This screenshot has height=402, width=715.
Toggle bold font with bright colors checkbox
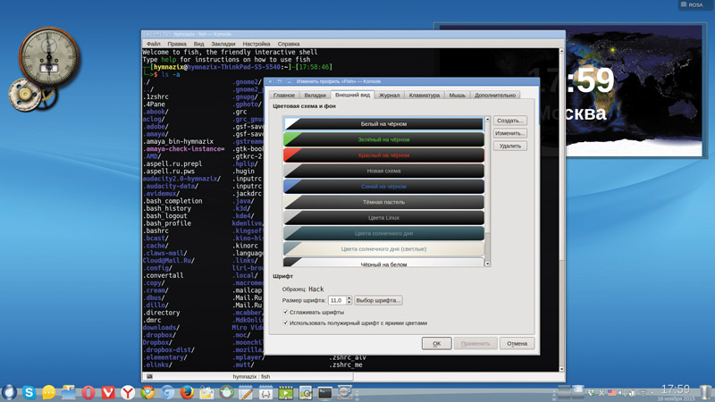285,322
